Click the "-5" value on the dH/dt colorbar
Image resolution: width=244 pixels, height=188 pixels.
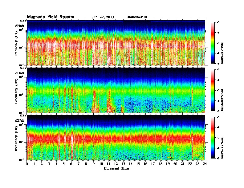[x=218, y=22]
